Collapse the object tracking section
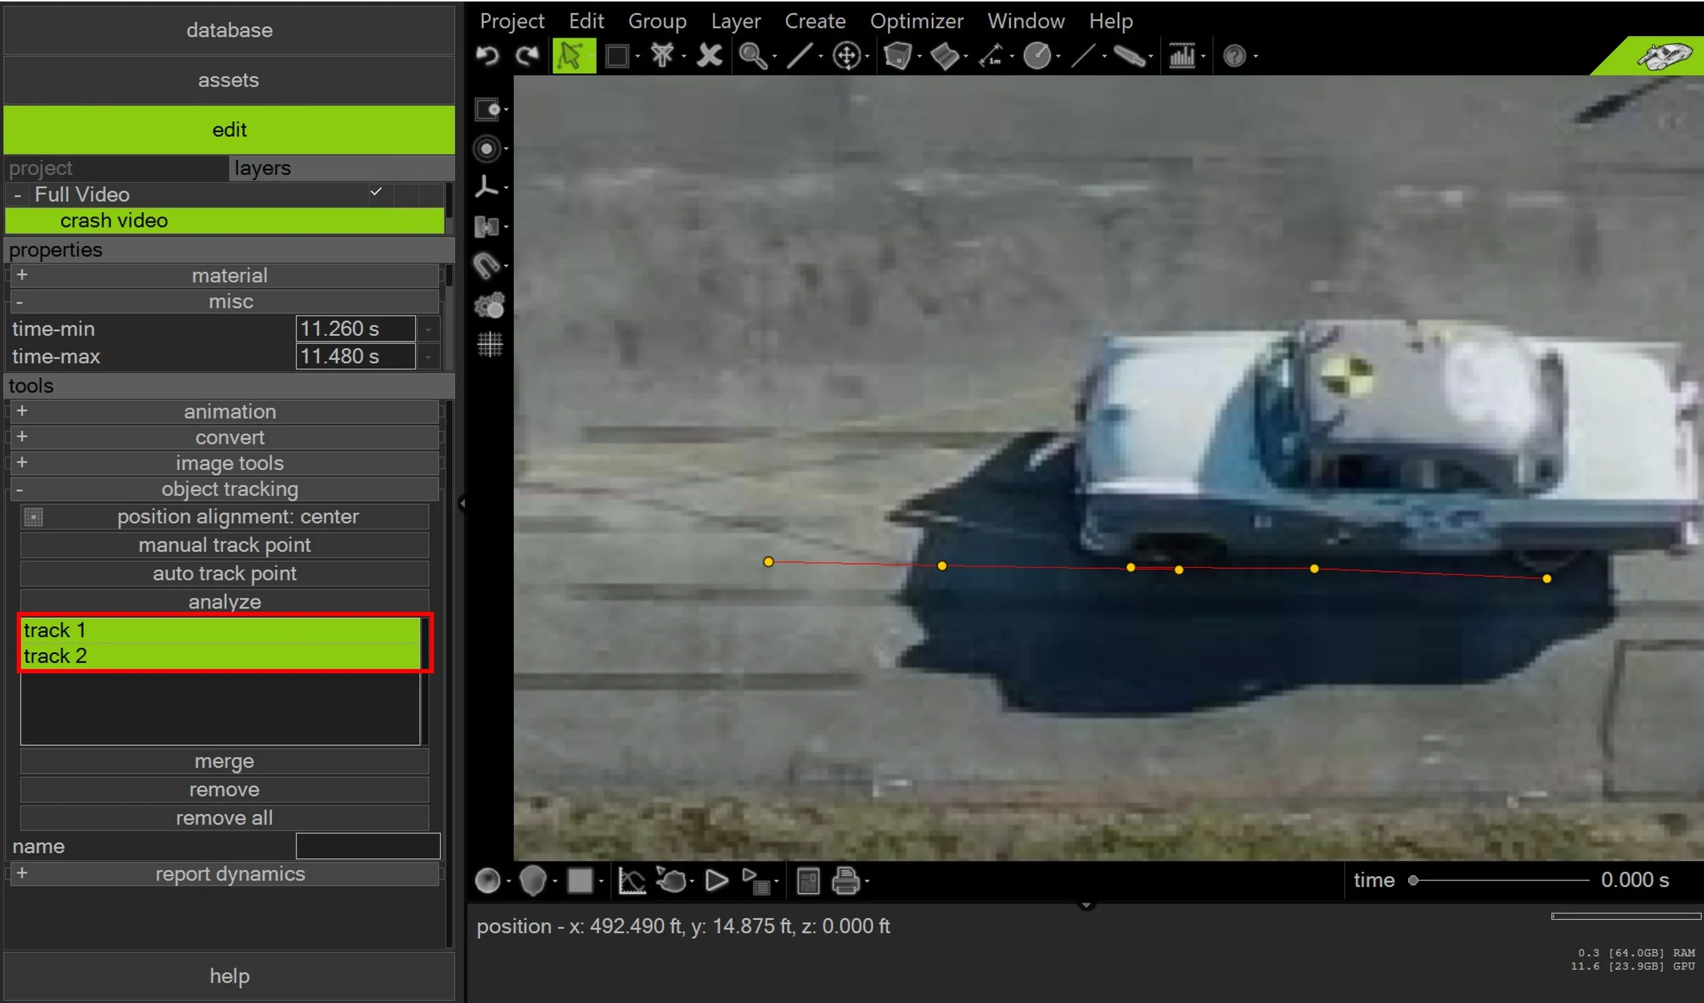The width and height of the screenshot is (1704, 1003). 19,489
